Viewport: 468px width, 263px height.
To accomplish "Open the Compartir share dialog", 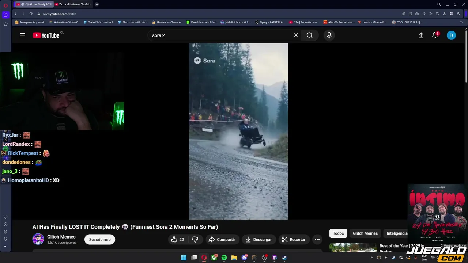I will (222, 239).
